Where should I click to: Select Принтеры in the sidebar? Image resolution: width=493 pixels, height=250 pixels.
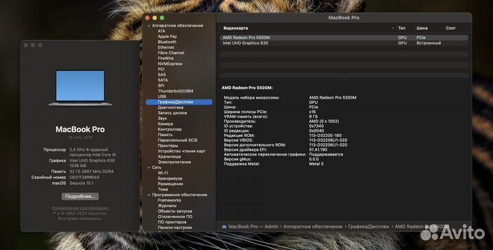click(168, 146)
